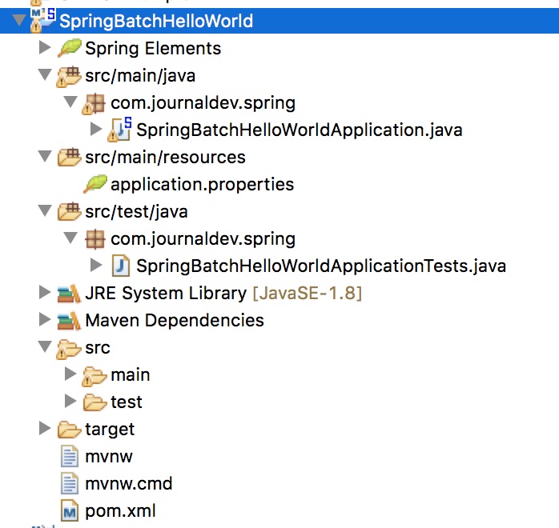
Task: Select the main folder label
Action: pos(131,375)
